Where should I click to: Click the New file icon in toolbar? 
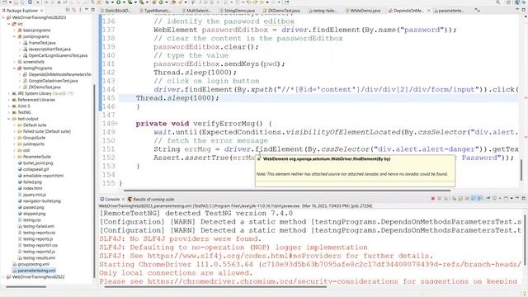[5, 2]
